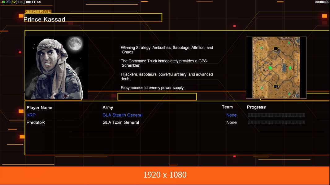Click GLA Stealth General army entry
Viewport: 330px width, 185px height.
coord(123,115)
